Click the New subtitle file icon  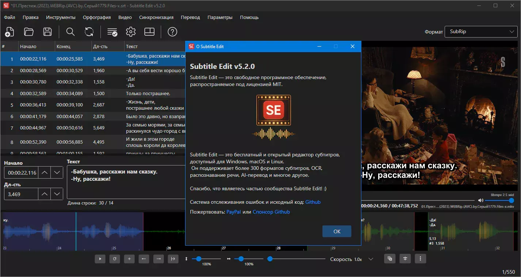[10, 32]
